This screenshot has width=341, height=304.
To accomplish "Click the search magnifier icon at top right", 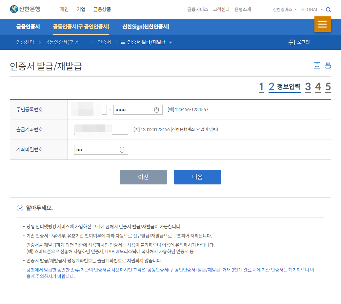I will 328,9.
